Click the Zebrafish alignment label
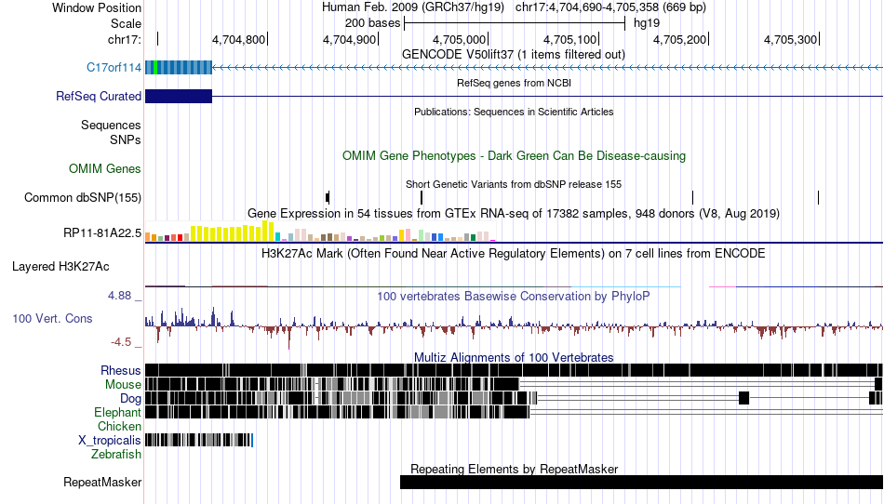 (116, 454)
